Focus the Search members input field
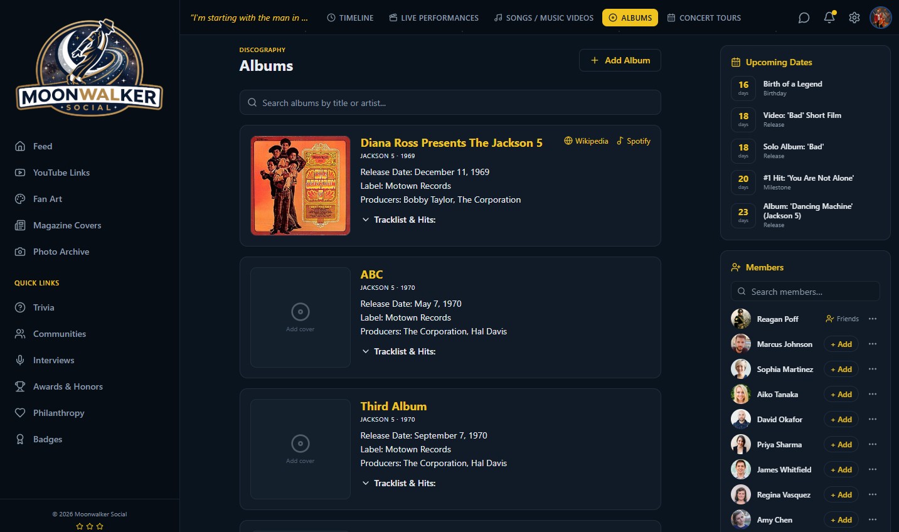Viewport: 899px width, 532px height. [806, 291]
